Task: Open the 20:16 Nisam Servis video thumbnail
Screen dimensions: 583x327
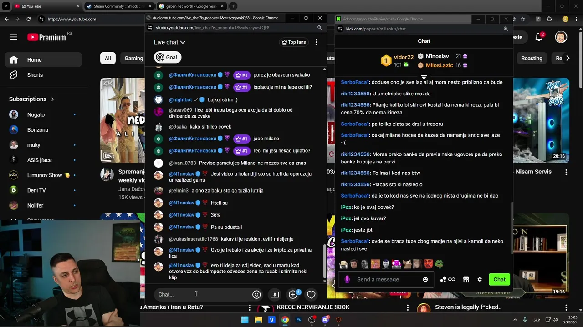Action: 541,120
